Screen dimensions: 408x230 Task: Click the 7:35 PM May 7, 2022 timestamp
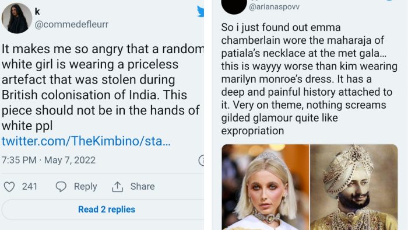48,160
